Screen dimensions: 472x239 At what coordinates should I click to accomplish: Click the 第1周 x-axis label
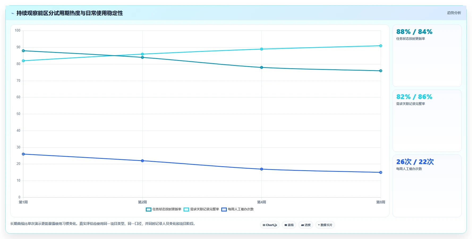click(x=23, y=202)
